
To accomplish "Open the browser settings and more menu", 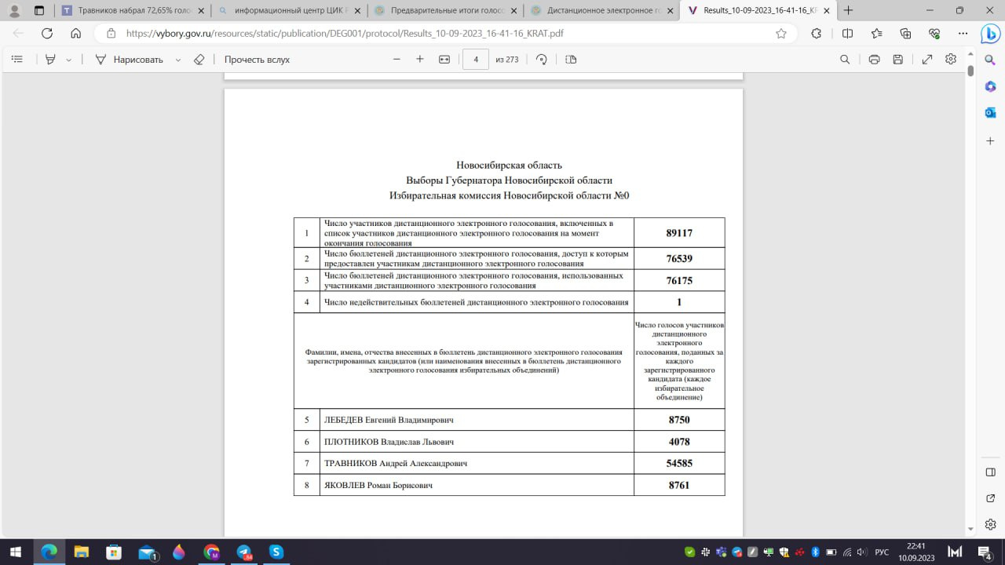I will (963, 34).
